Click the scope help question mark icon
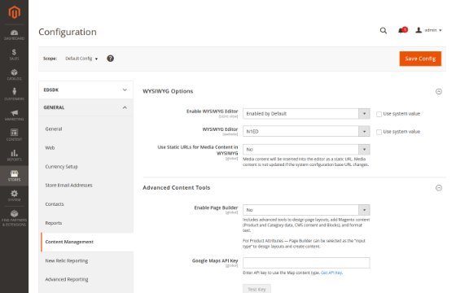Image resolution: width=456 pixels, height=293 pixels. (x=110, y=59)
